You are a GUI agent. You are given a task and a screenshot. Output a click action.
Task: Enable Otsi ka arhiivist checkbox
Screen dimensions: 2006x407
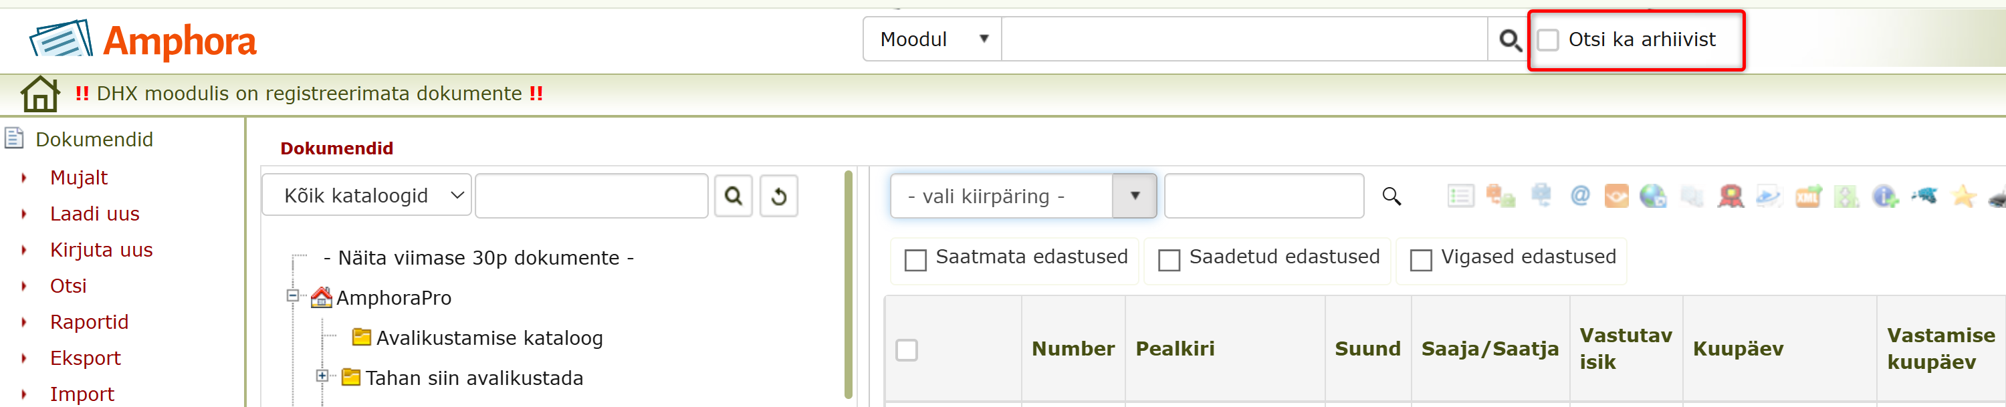click(x=1548, y=39)
